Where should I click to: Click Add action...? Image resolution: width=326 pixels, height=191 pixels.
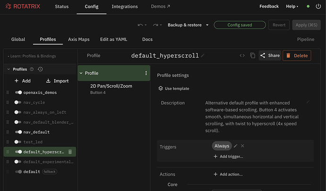(228, 174)
